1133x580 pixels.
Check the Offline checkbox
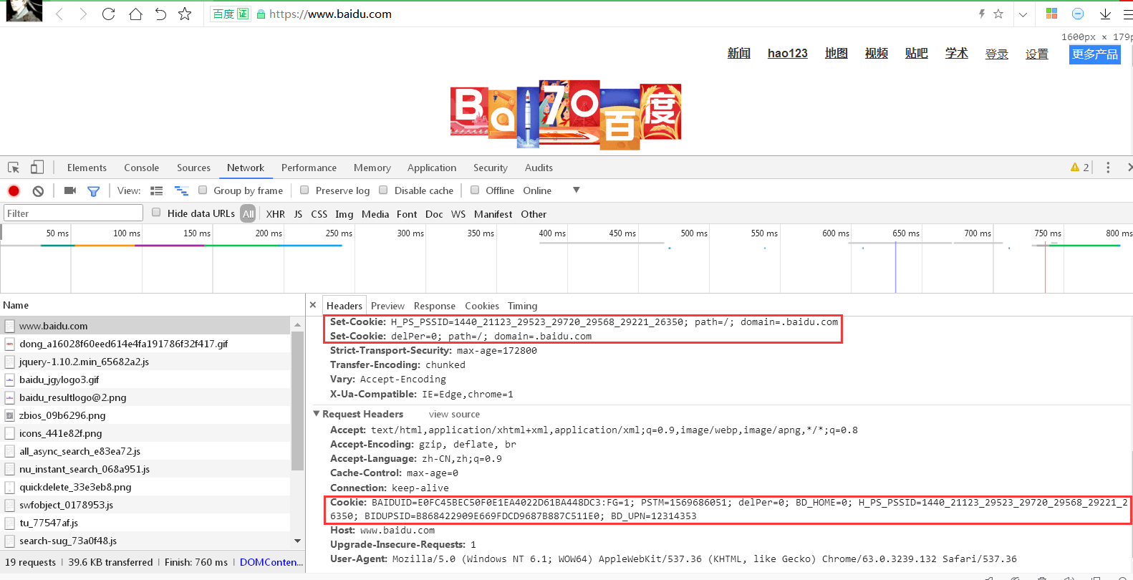(x=475, y=190)
